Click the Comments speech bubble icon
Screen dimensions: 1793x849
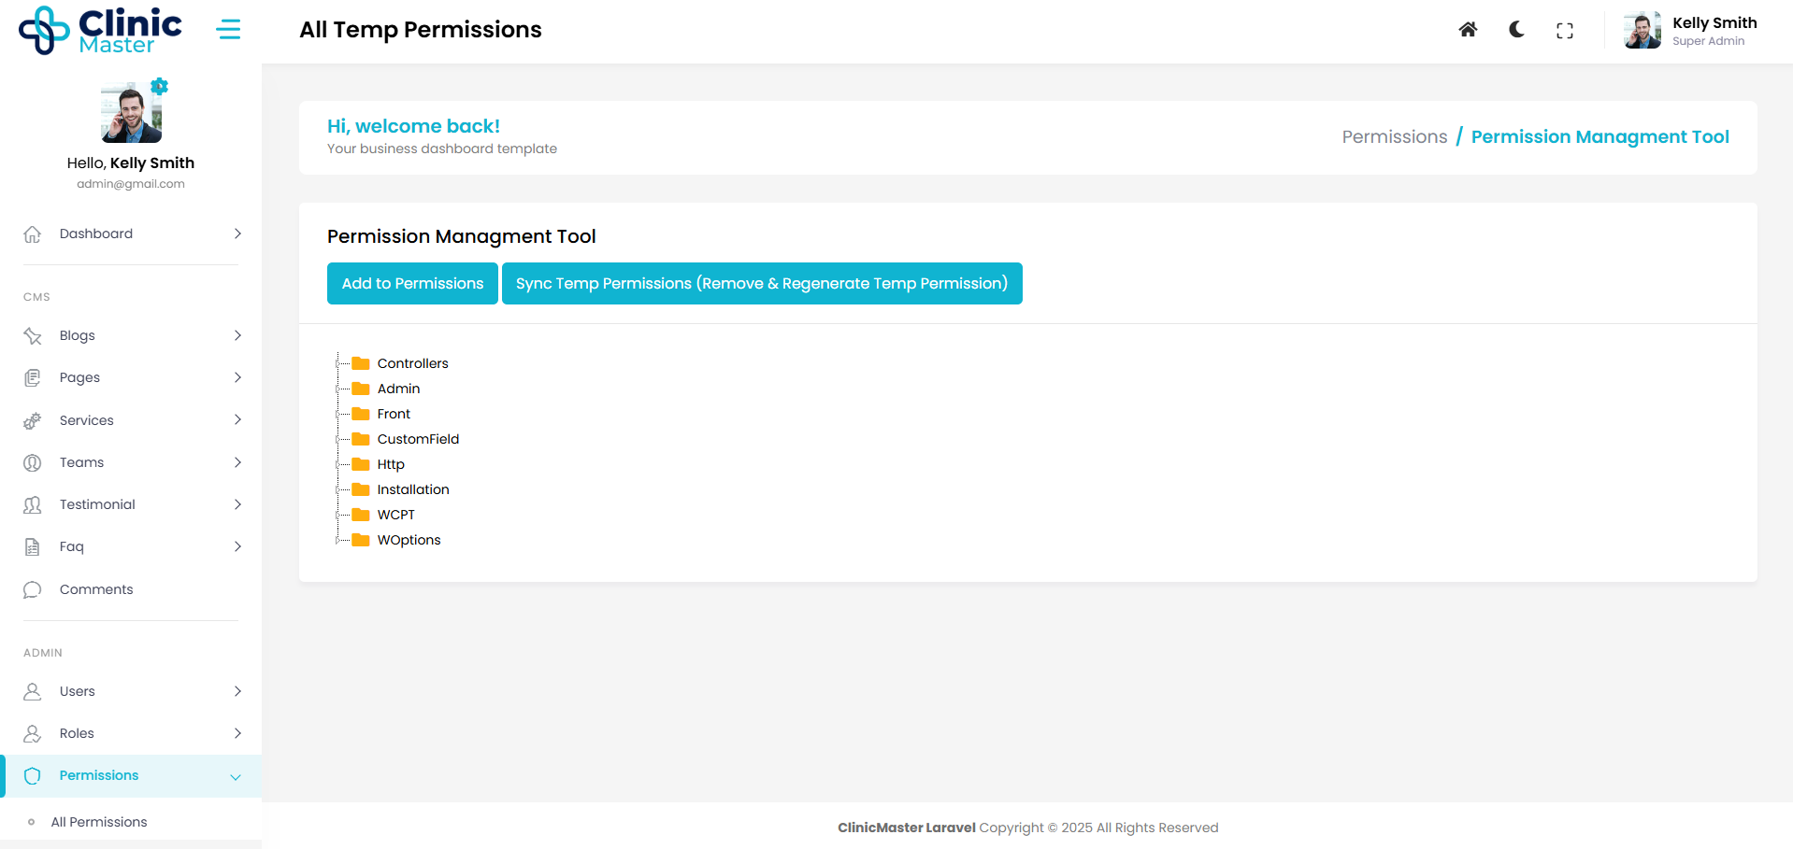pyautogui.click(x=33, y=589)
